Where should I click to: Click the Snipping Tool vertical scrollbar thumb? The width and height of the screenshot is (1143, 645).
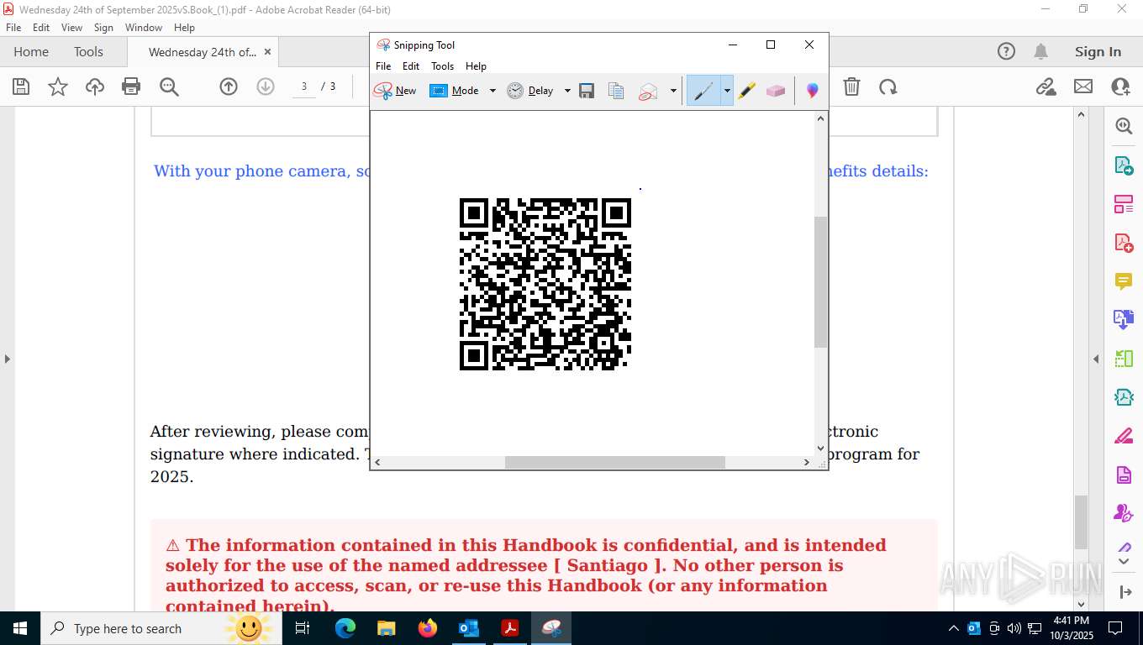[x=821, y=282]
